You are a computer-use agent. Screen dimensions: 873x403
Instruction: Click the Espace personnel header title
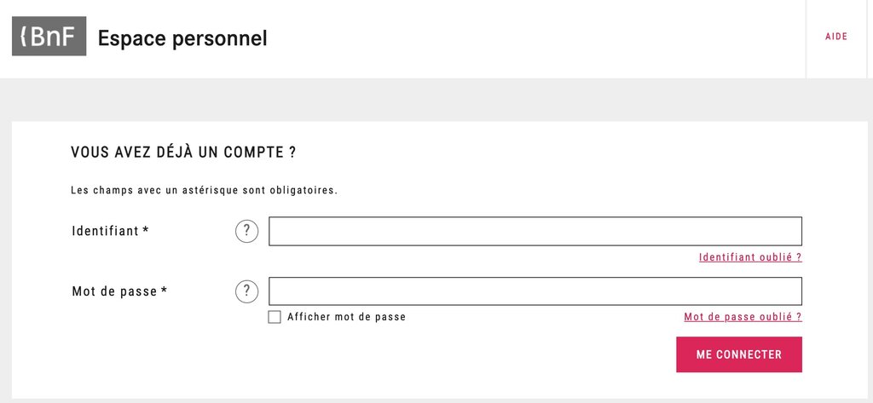click(x=182, y=38)
